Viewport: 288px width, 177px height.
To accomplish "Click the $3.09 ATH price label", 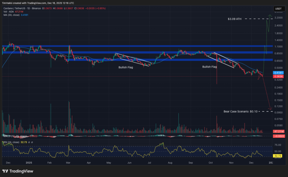I will click(x=234, y=19).
